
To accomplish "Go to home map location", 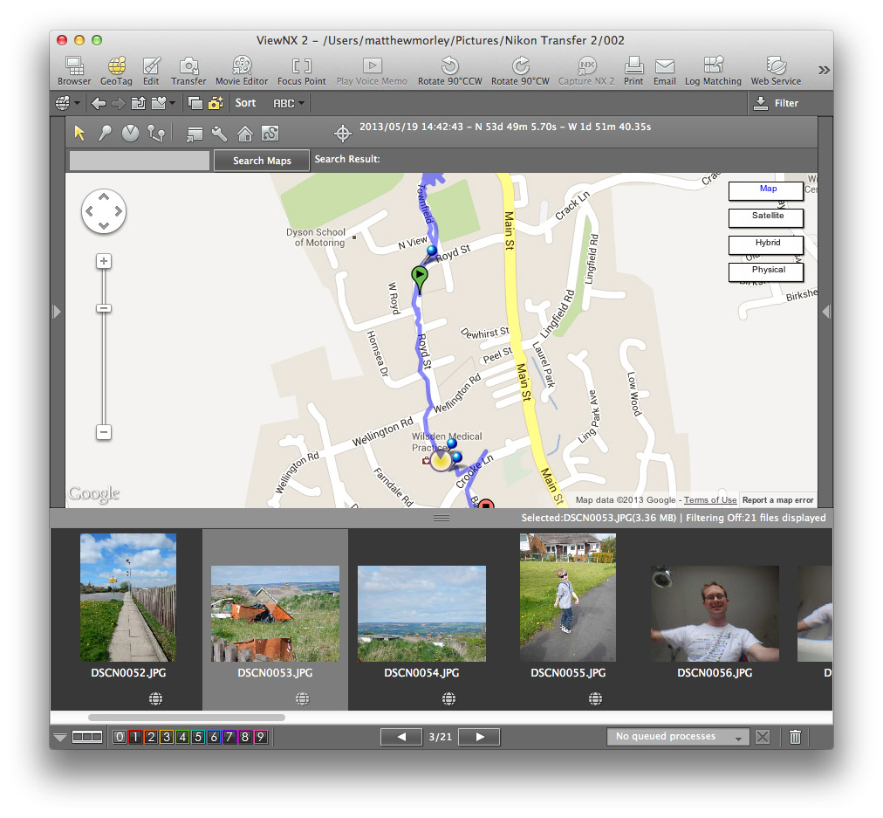I will (x=245, y=134).
